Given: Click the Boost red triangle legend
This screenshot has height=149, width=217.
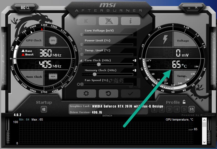Looking at the screenshot, I should (x=28, y=55).
